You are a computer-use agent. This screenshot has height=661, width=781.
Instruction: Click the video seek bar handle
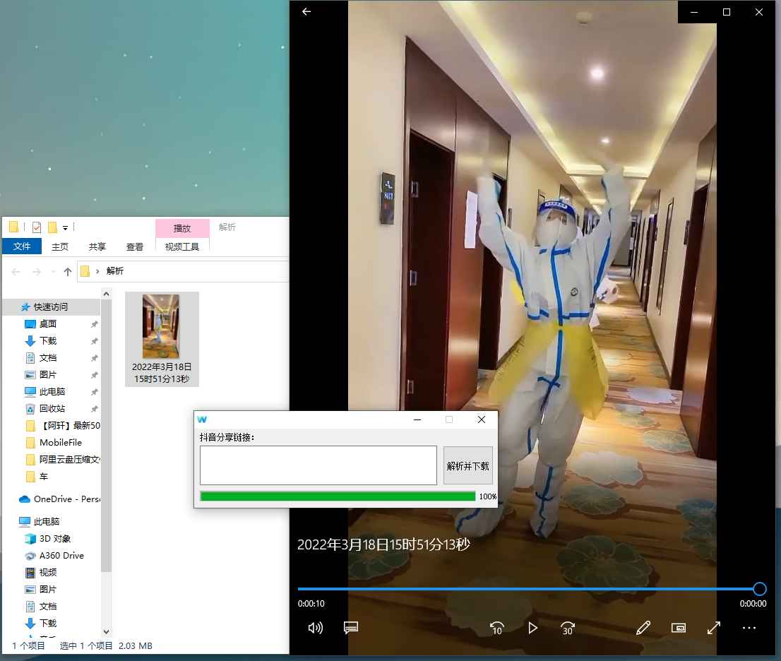click(759, 589)
